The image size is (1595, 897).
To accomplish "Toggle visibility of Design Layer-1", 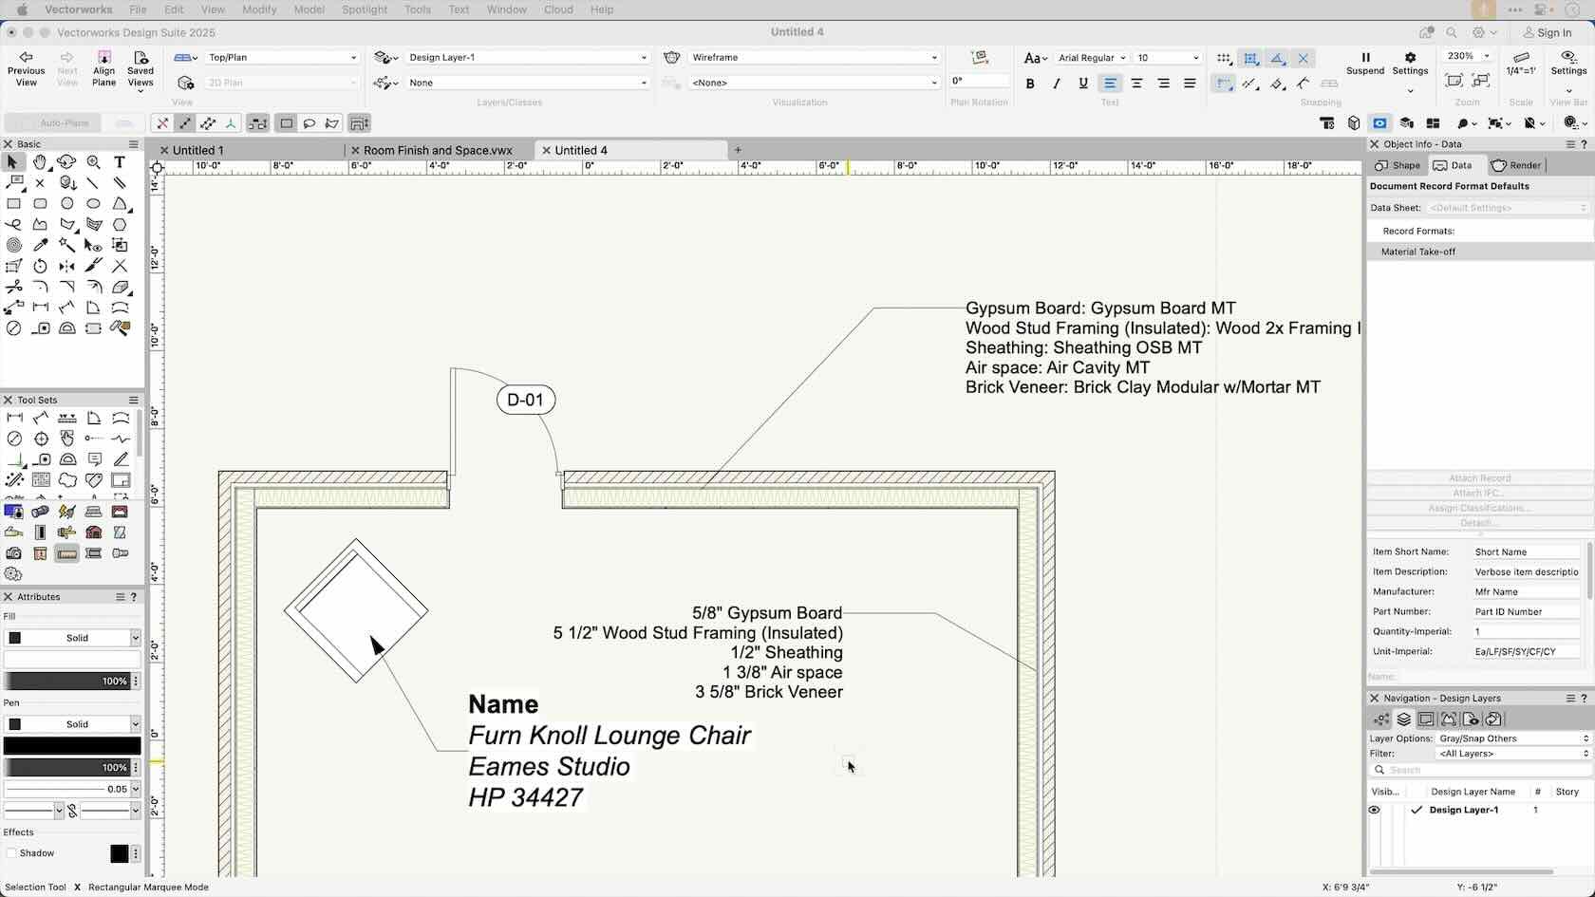I will click(x=1374, y=810).
